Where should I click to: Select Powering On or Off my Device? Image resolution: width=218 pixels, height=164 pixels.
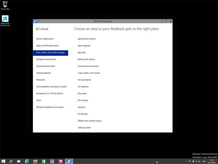(x=50, y=93)
